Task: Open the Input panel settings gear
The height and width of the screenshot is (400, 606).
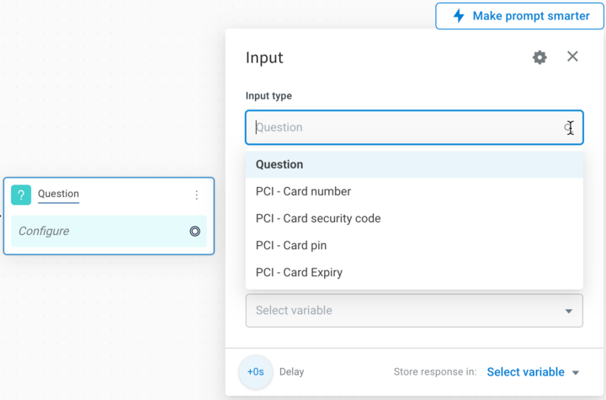Action: [540, 57]
